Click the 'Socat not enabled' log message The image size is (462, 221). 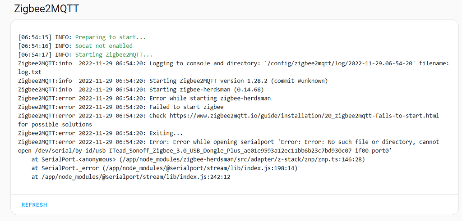coord(104,45)
